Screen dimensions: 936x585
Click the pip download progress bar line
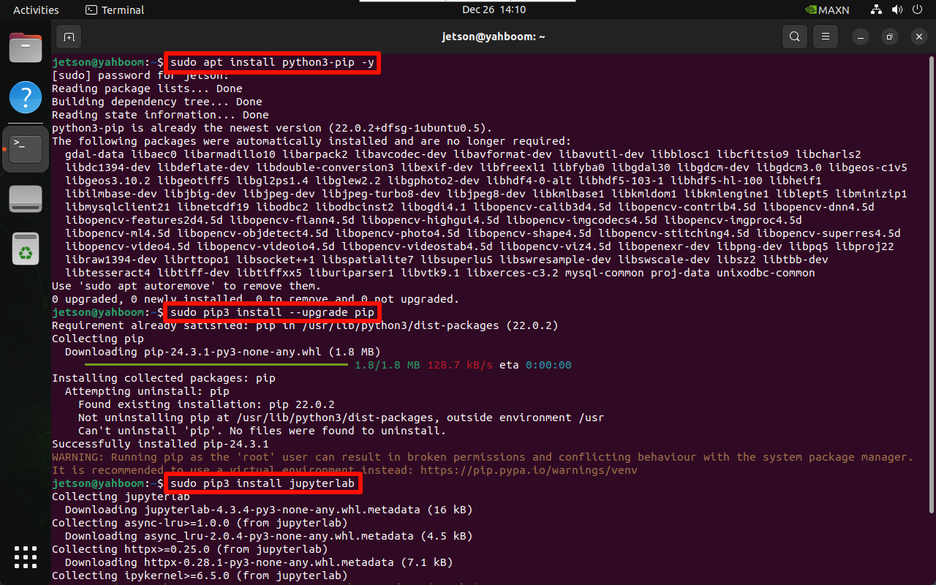coord(216,365)
